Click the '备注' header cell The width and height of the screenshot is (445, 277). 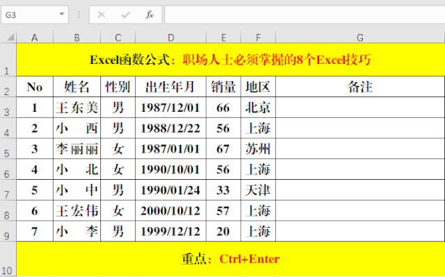360,87
